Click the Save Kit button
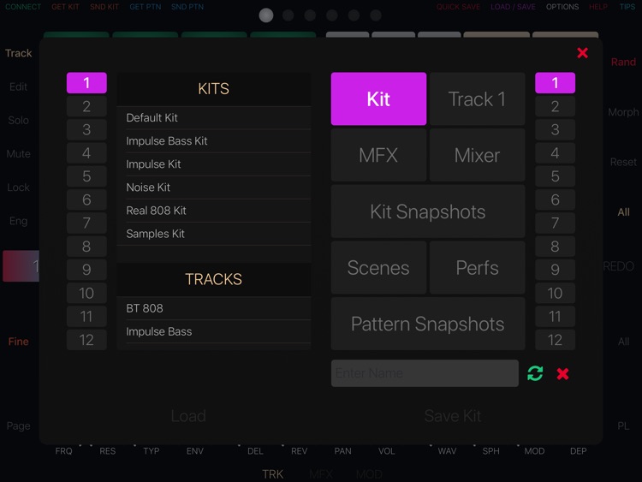Image resolution: width=642 pixels, height=482 pixels. point(453,416)
